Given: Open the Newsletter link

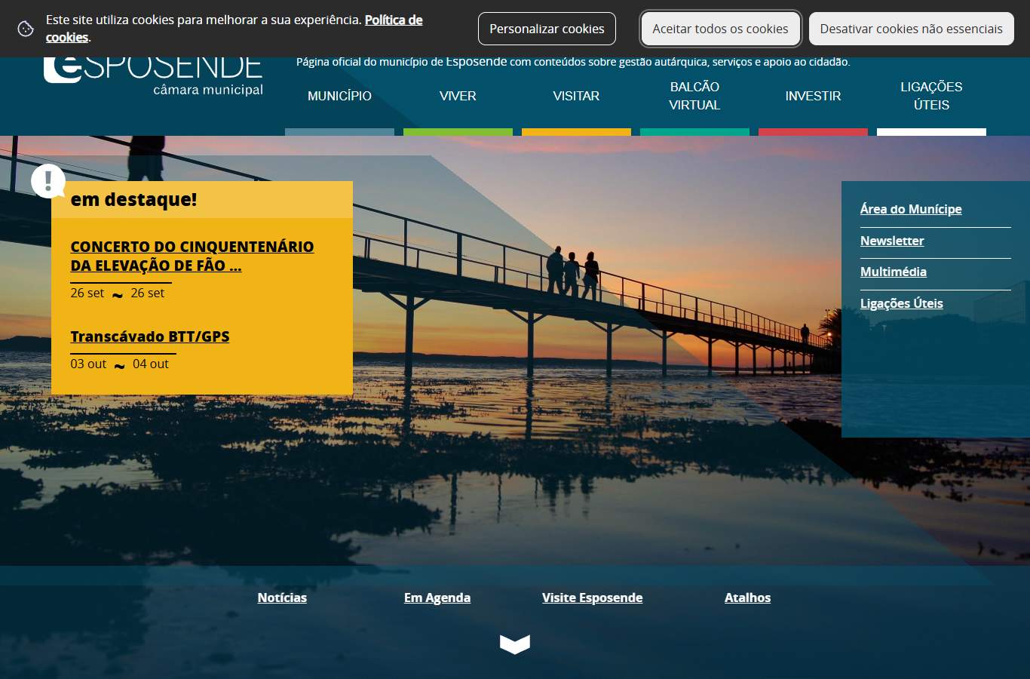Looking at the screenshot, I should tap(892, 241).
